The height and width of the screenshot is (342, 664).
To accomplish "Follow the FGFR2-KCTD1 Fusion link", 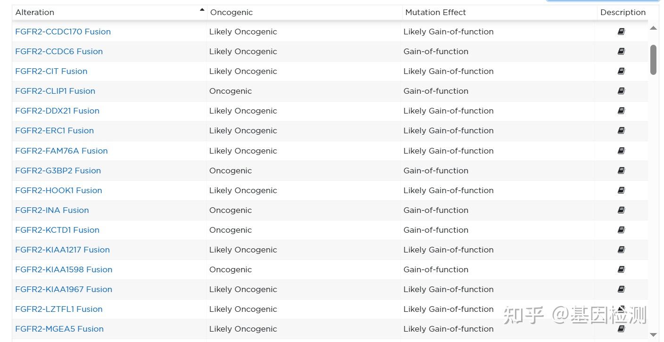I will (57, 230).
